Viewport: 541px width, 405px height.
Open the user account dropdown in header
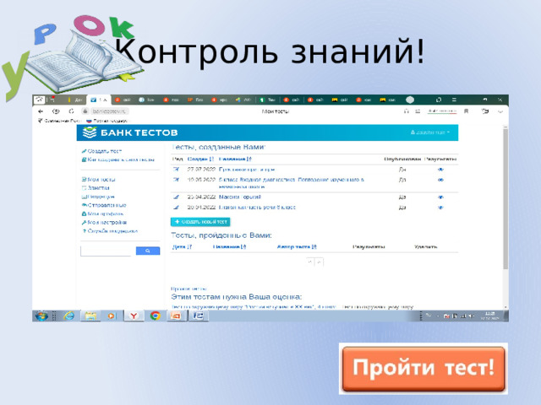[430, 132]
